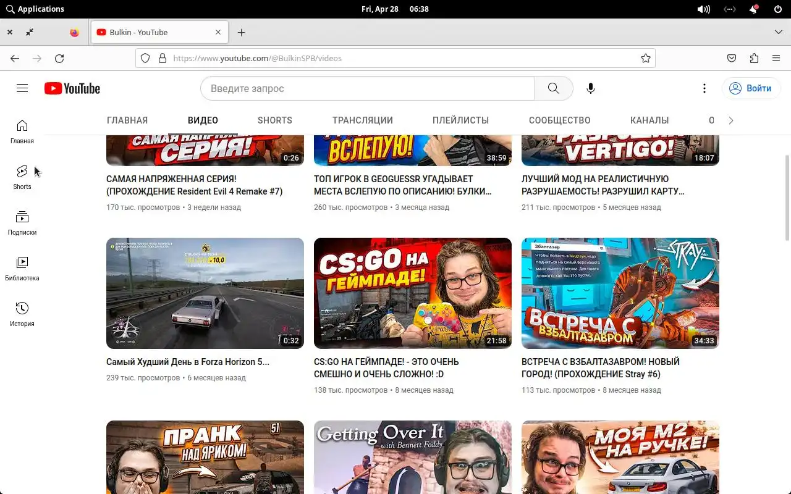Click the browser URL address bar

pos(395,58)
